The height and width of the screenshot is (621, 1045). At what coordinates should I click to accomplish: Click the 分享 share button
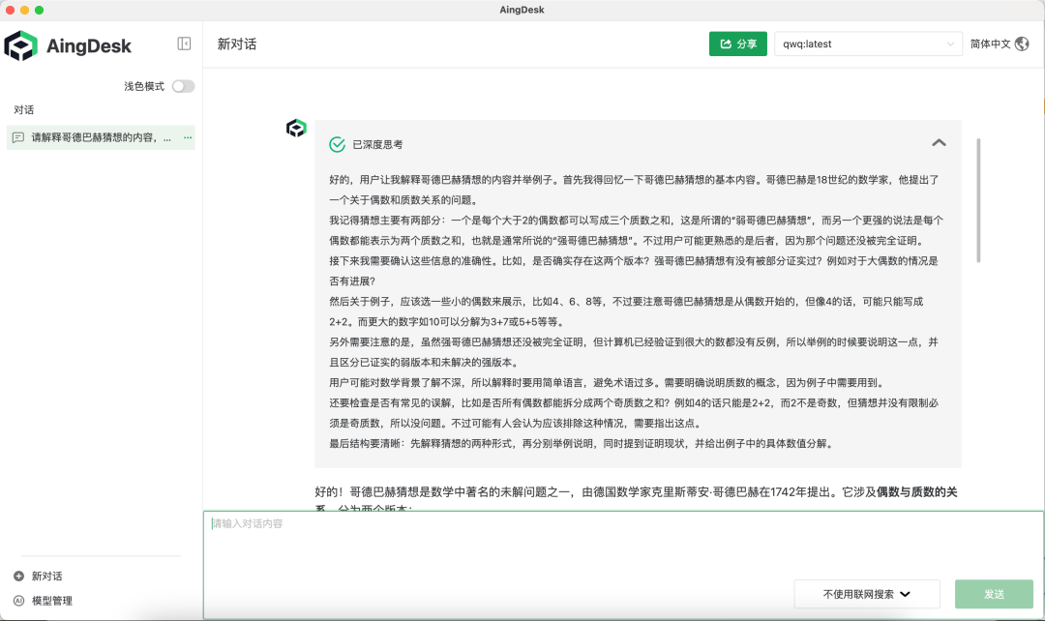tap(737, 44)
